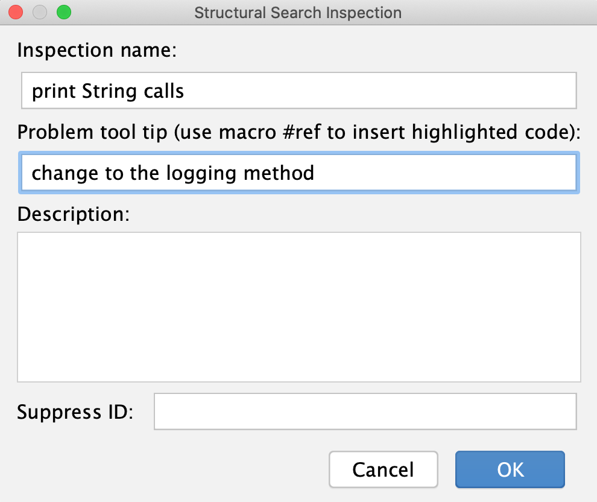Select the text 'print String calls'
597x502 pixels.
(109, 91)
